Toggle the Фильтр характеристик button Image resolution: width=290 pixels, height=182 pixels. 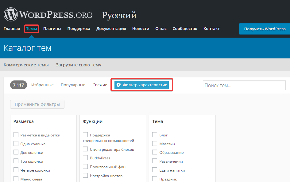[x=142, y=85]
